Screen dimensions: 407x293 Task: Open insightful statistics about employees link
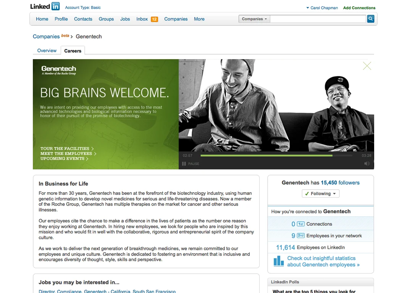[323, 261]
